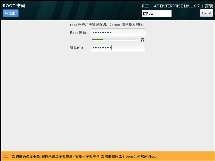
Task: Click the 确认(C): label
Action: [x=77, y=48]
